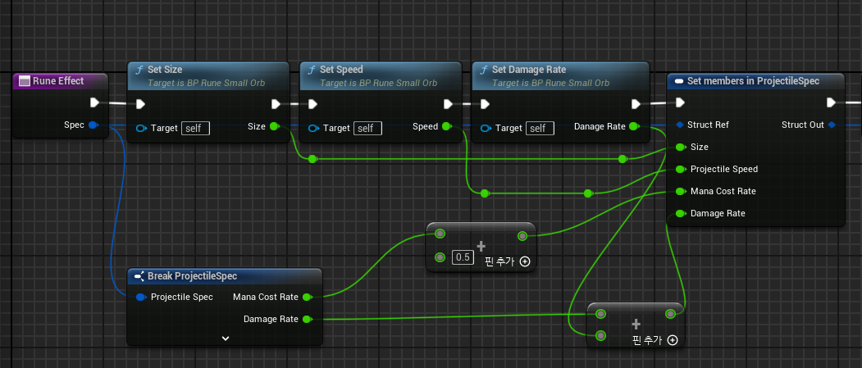The image size is (862, 368).
Task: Click the Danage Rate output pin
Action: [x=634, y=127]
